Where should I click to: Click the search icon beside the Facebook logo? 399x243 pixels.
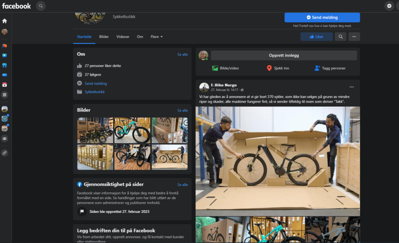coord(41,6)
